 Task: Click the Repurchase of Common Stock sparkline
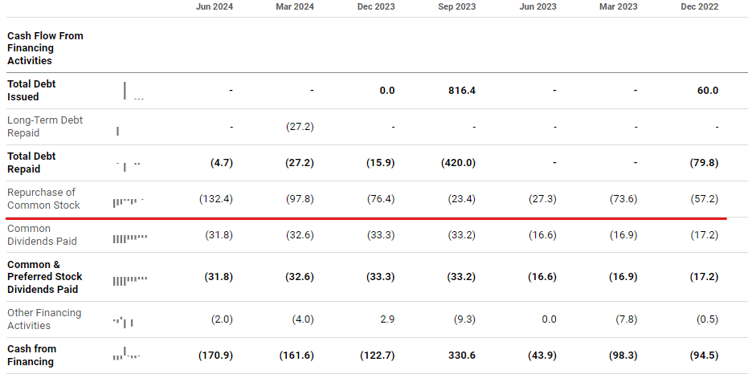[129, 201]
